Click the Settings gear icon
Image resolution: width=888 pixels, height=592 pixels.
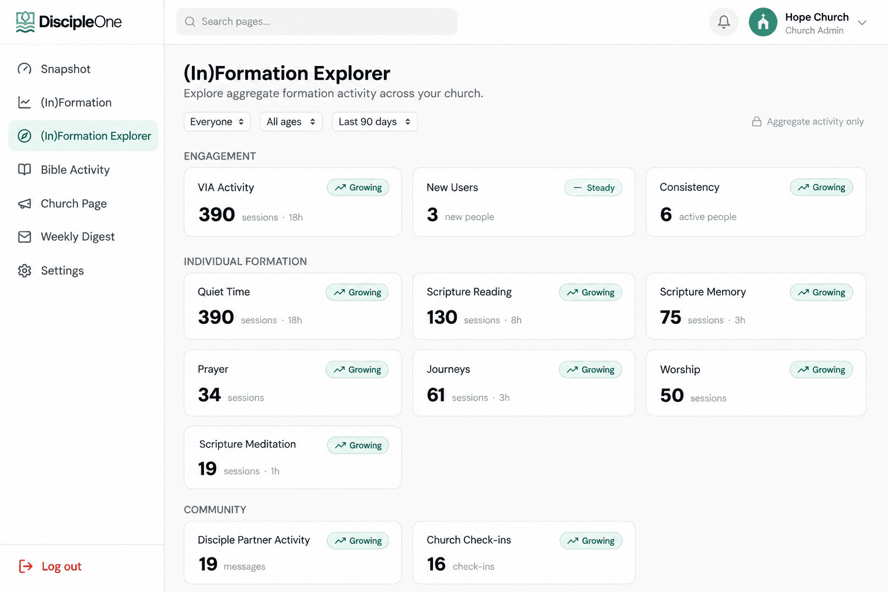tap(24, 271)
